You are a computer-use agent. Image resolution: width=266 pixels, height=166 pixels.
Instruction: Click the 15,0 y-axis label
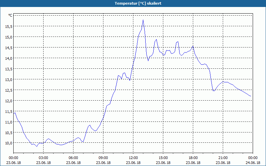(x=9, y=37)
